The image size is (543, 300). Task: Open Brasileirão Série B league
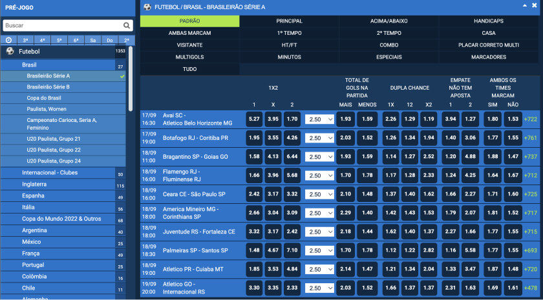[x=63, y=87]
